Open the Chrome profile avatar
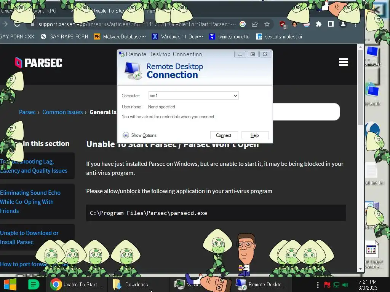The width and height of the screenshot is (390, 292). point(343,24)
